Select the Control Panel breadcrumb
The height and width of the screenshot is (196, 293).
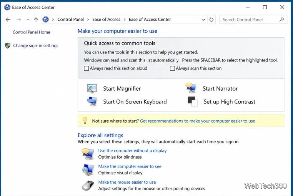tap(71, 20)
